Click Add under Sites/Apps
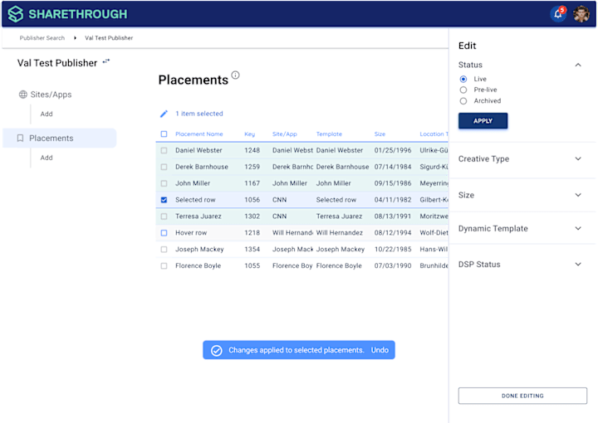The height and width of the screenshot is (423, 598). 47,114
